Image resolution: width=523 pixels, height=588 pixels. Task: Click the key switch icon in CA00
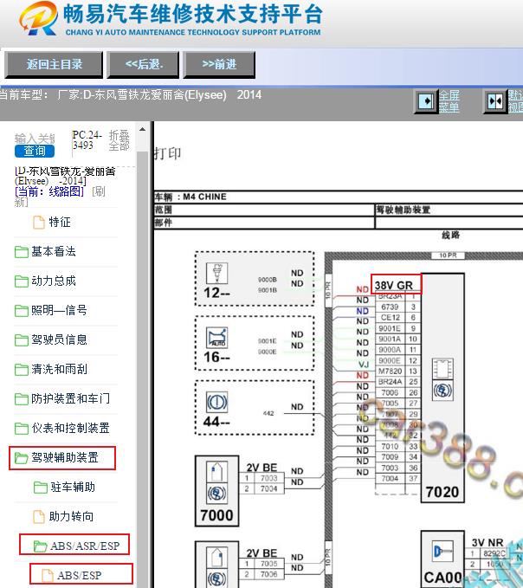pos(442,552)
